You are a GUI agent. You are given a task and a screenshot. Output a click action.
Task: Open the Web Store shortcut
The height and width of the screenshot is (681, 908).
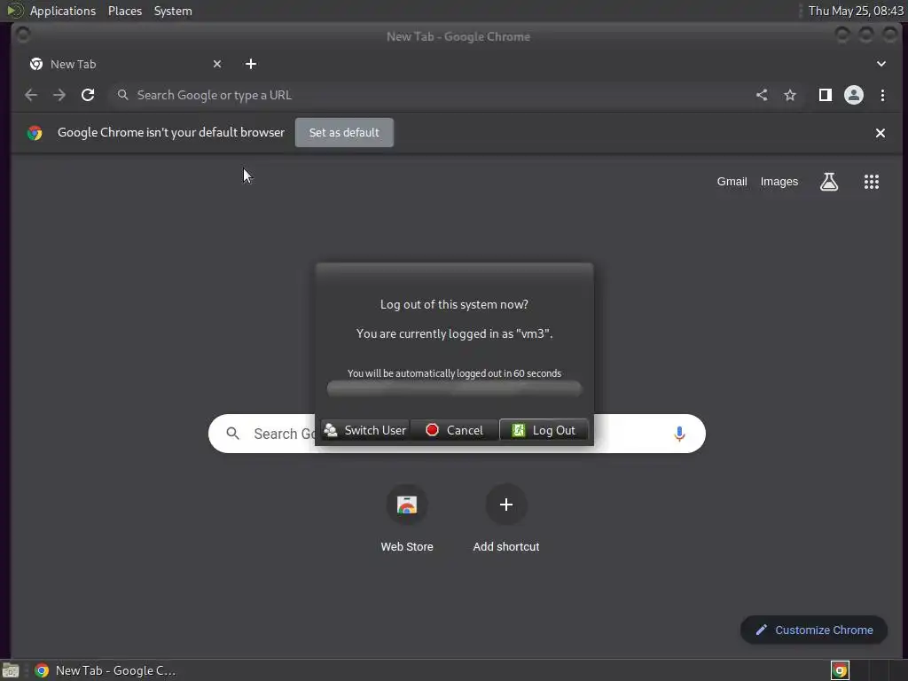(407, 517)
